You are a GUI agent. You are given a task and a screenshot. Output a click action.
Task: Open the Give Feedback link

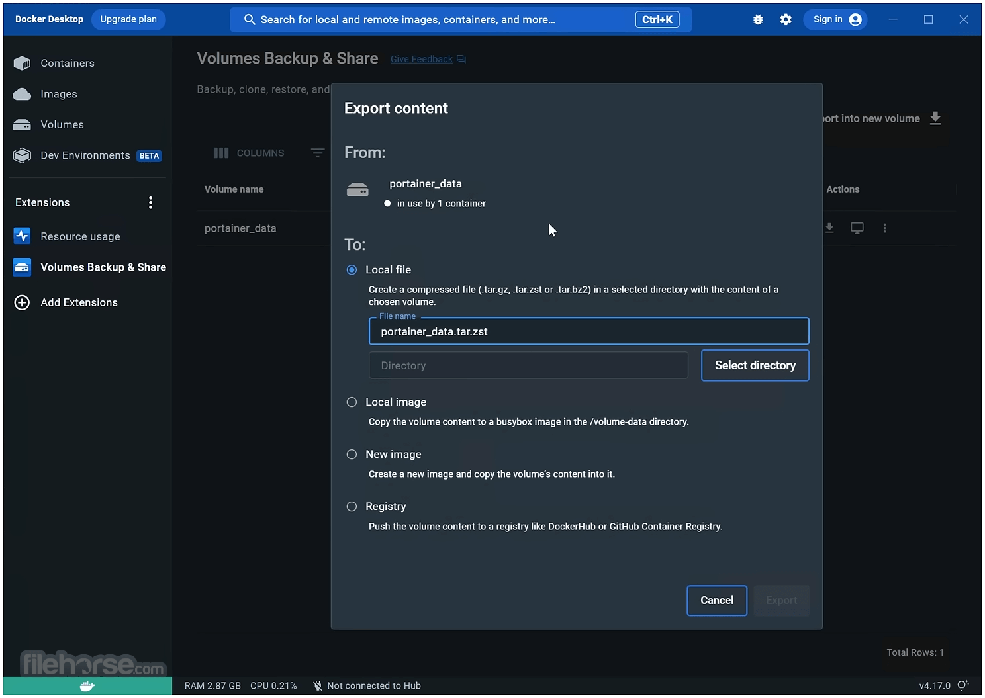[422, 59]
